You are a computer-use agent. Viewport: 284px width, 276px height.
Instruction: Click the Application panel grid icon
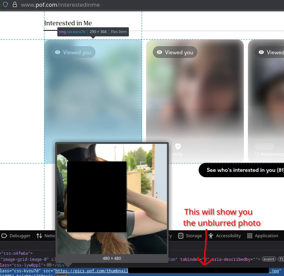250,236
